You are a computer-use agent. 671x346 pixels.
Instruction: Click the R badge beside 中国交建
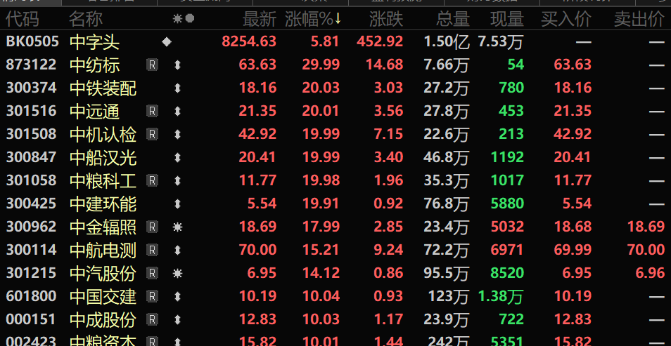(x=152, y=295)
